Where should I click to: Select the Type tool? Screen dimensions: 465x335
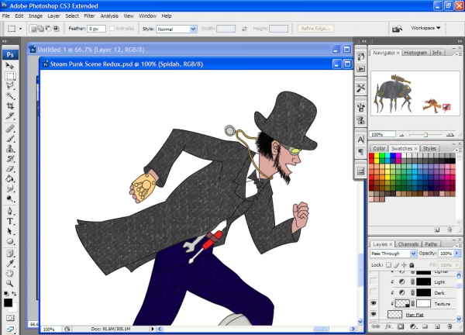click(10, 221)
